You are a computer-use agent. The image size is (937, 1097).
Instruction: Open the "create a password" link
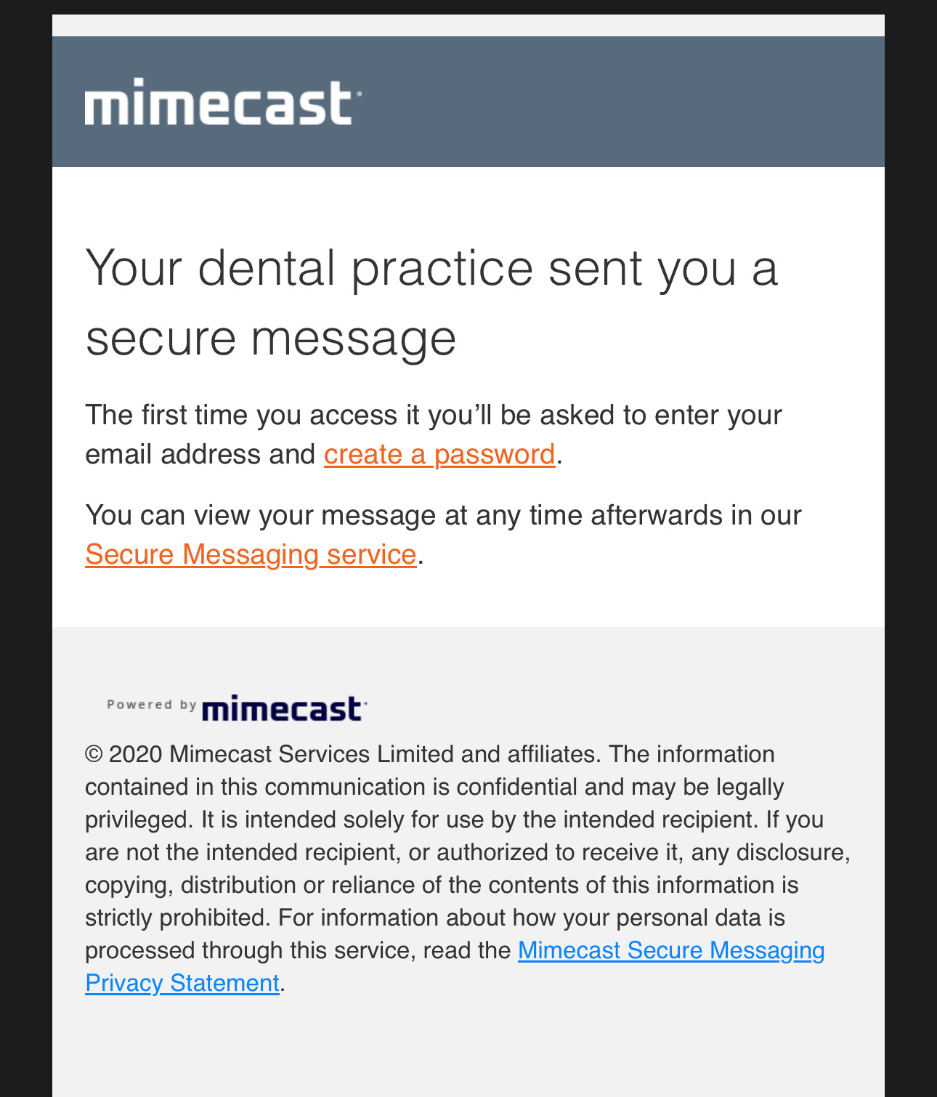coord(439,454)
